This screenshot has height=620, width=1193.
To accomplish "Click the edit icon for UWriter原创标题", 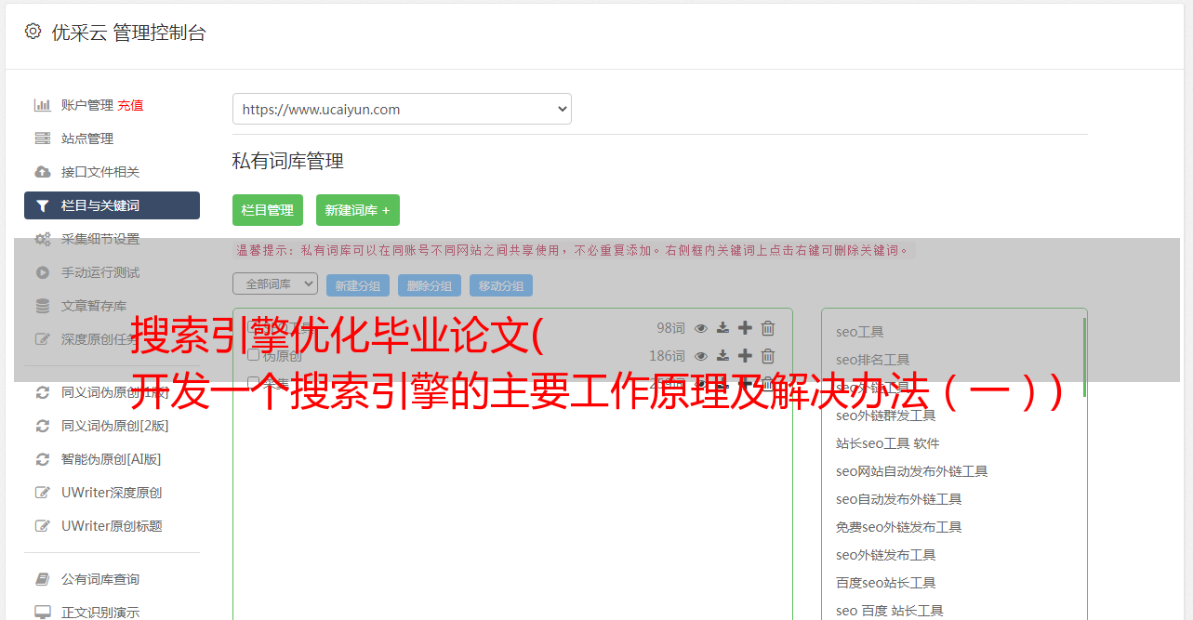I will [43, 526].
